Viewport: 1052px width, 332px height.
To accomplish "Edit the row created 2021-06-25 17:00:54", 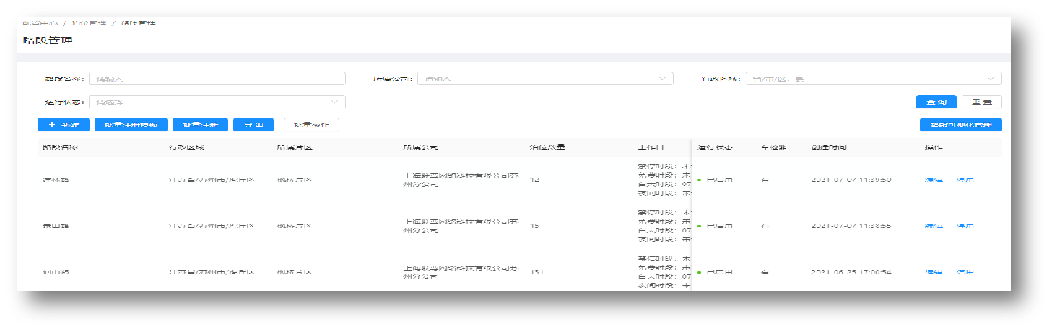I will 934,272.
